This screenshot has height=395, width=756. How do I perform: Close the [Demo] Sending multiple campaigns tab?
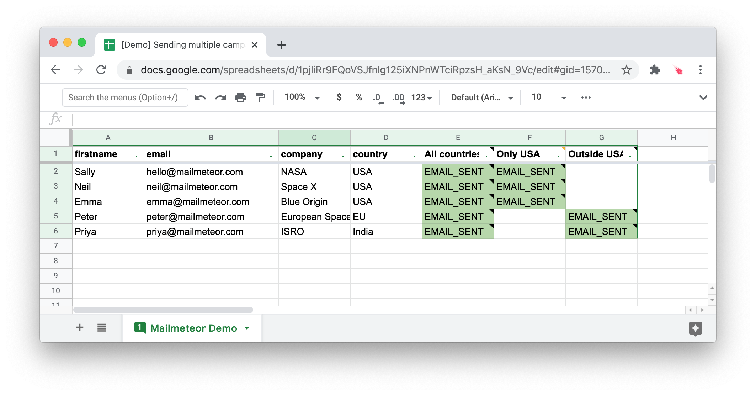(255, 45)
